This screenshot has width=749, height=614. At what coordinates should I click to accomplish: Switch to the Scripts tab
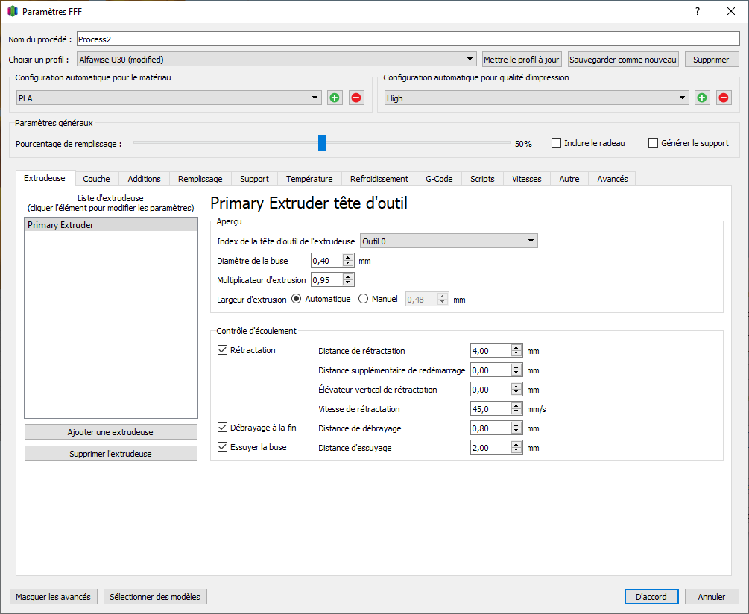pyautogui.click(x=482, y=179)
